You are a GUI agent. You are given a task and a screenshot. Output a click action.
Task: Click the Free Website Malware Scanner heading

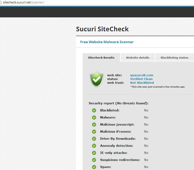107,42
